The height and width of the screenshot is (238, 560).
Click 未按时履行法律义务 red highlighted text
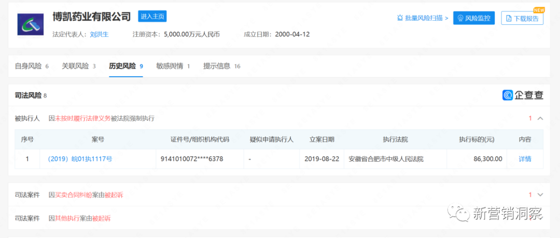(x=82, y=118)
